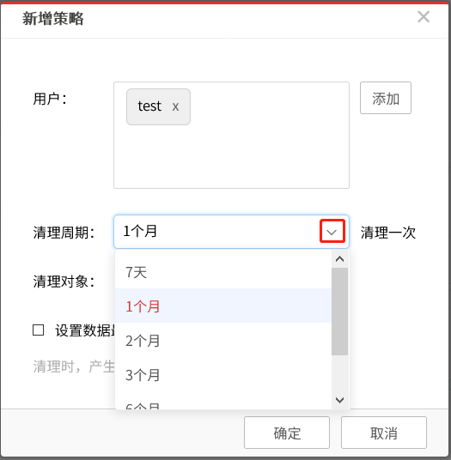The width and height of the screenshot is (451, 460).
Task: Click the 添加 button
Action: click(x=386, y=98)
